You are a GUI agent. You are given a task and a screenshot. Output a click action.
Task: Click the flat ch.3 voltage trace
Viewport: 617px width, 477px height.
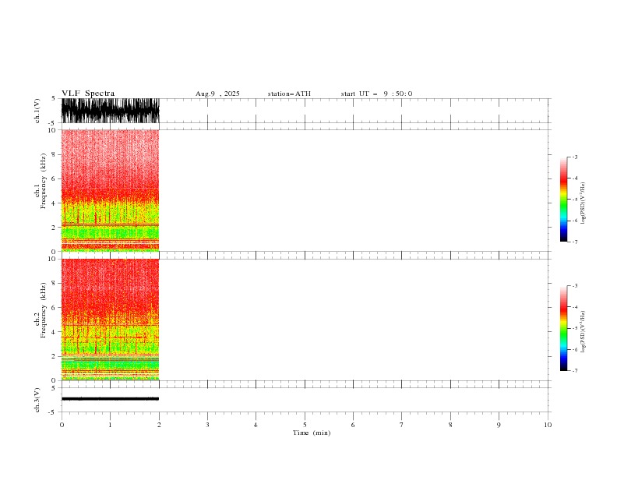pos(110,399)
